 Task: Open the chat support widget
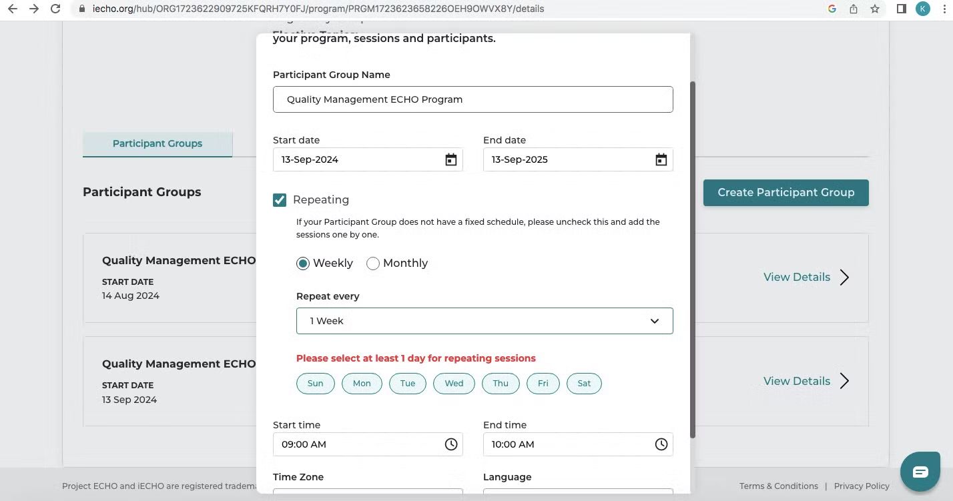[920, 472]
